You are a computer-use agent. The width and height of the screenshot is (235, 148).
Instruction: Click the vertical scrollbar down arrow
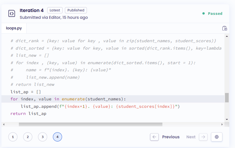(226, 119)
